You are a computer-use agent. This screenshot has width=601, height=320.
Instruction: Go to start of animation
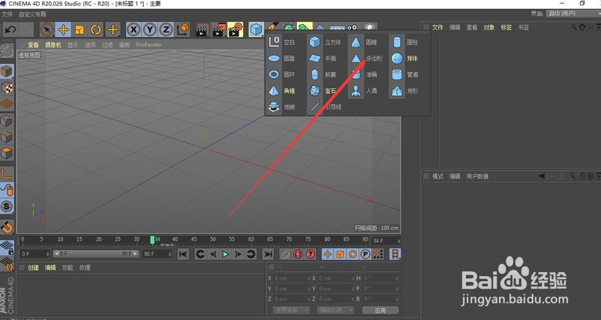(x=183, y=254)
